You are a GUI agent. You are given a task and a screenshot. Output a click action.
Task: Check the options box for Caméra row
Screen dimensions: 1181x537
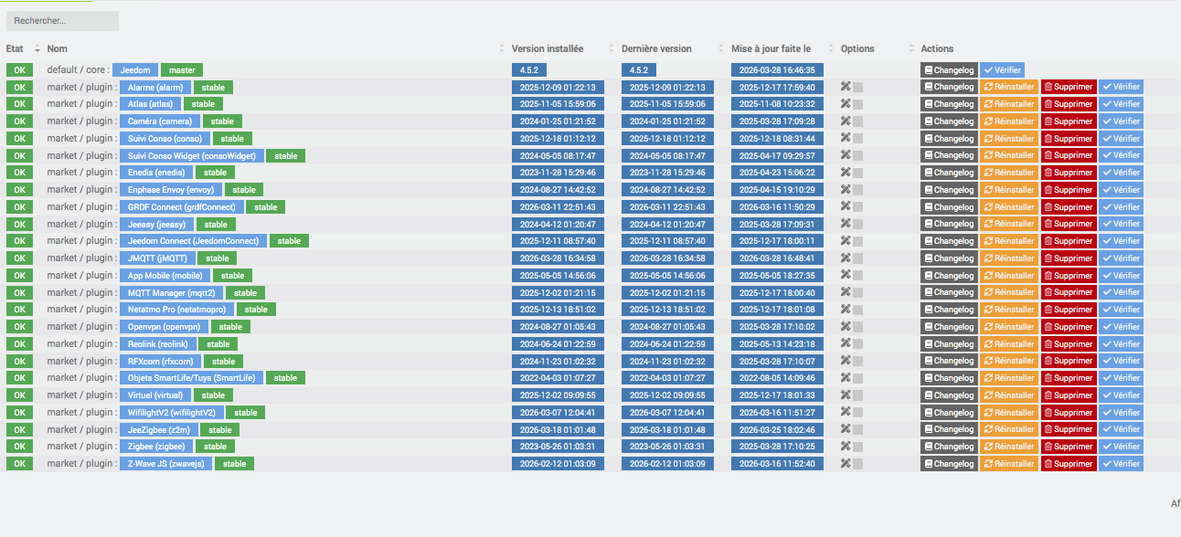tap(858, 121)
